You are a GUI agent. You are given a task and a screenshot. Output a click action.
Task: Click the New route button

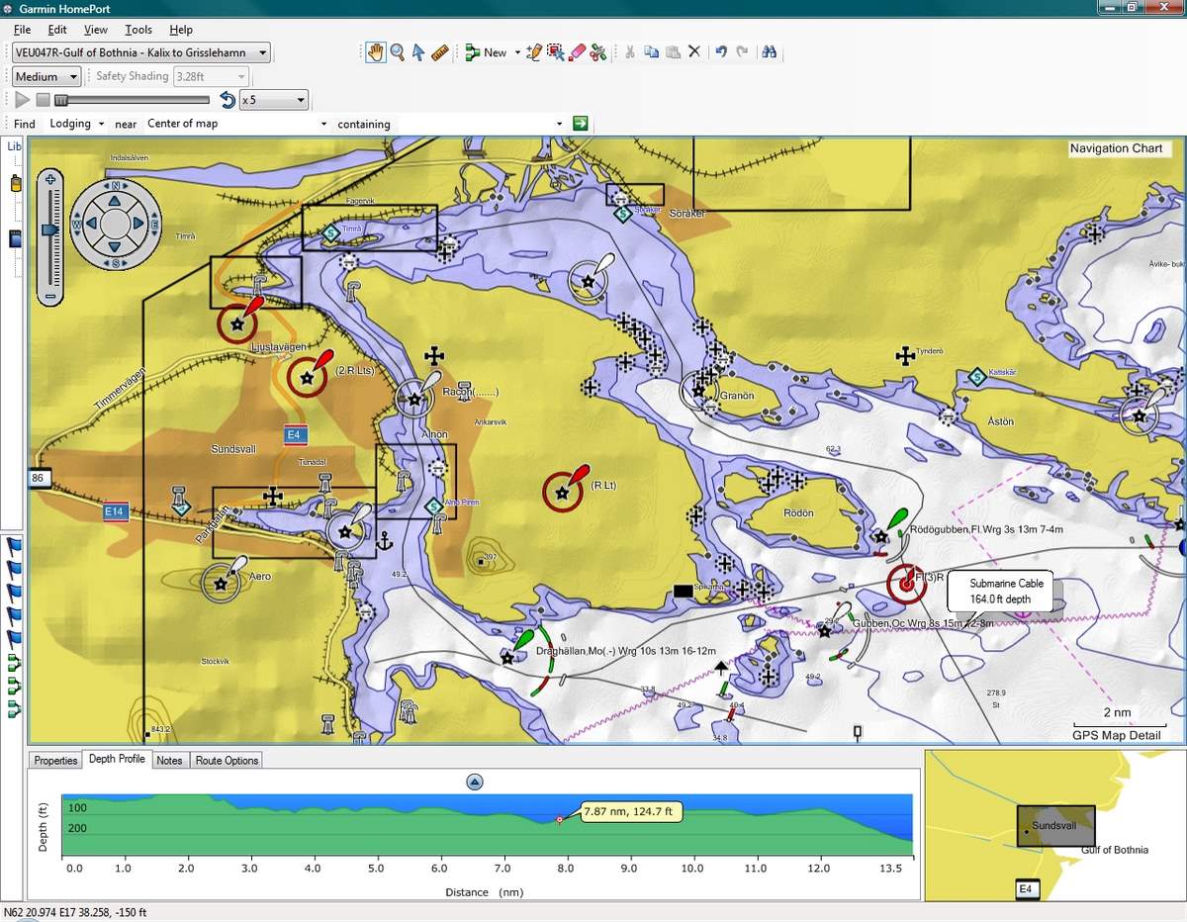[486, 52]
